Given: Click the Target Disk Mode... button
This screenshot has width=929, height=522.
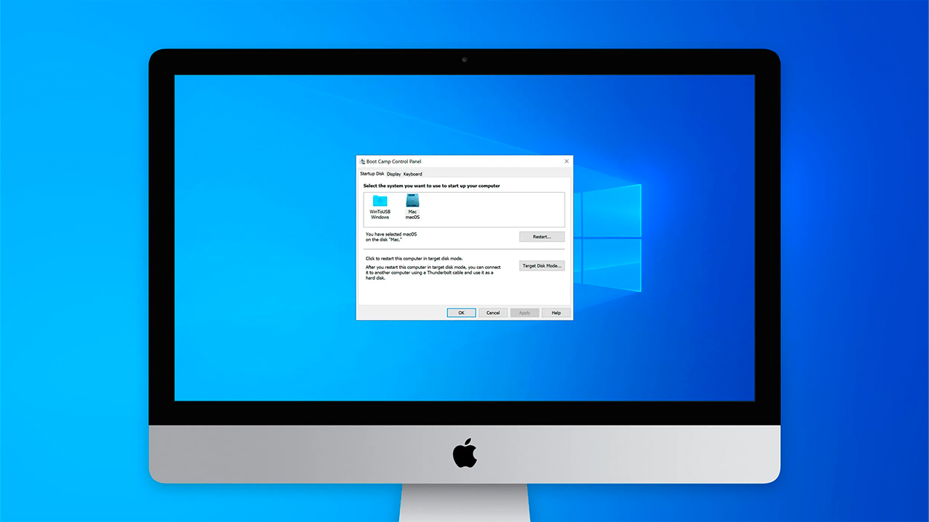Looking at the screenshot, I should click(541, 266).
